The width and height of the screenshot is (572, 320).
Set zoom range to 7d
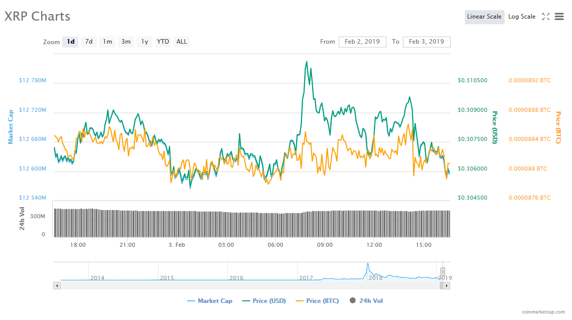click(x=89, y=42)
